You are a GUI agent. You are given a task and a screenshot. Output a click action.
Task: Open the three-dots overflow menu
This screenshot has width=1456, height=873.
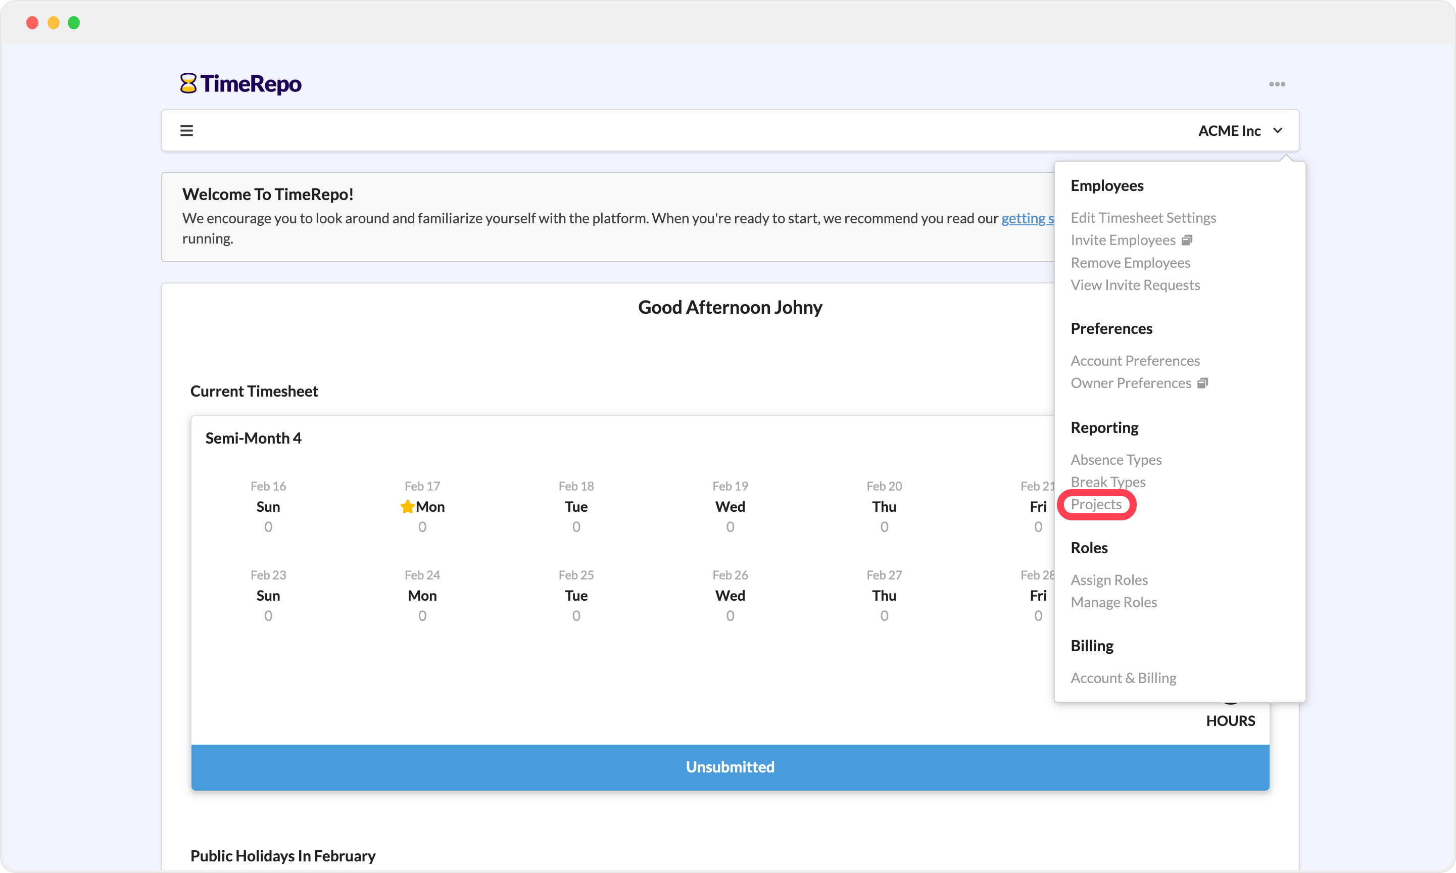tap(1277, 84)
